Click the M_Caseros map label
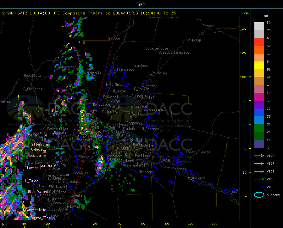 [x=150, y=129]
